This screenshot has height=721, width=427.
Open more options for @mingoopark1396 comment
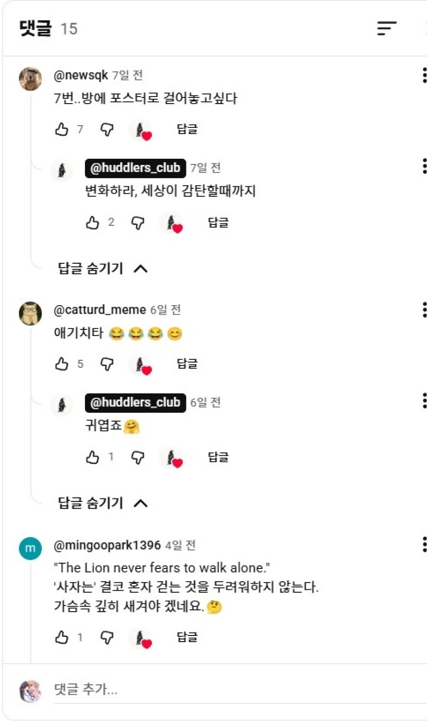424,545
